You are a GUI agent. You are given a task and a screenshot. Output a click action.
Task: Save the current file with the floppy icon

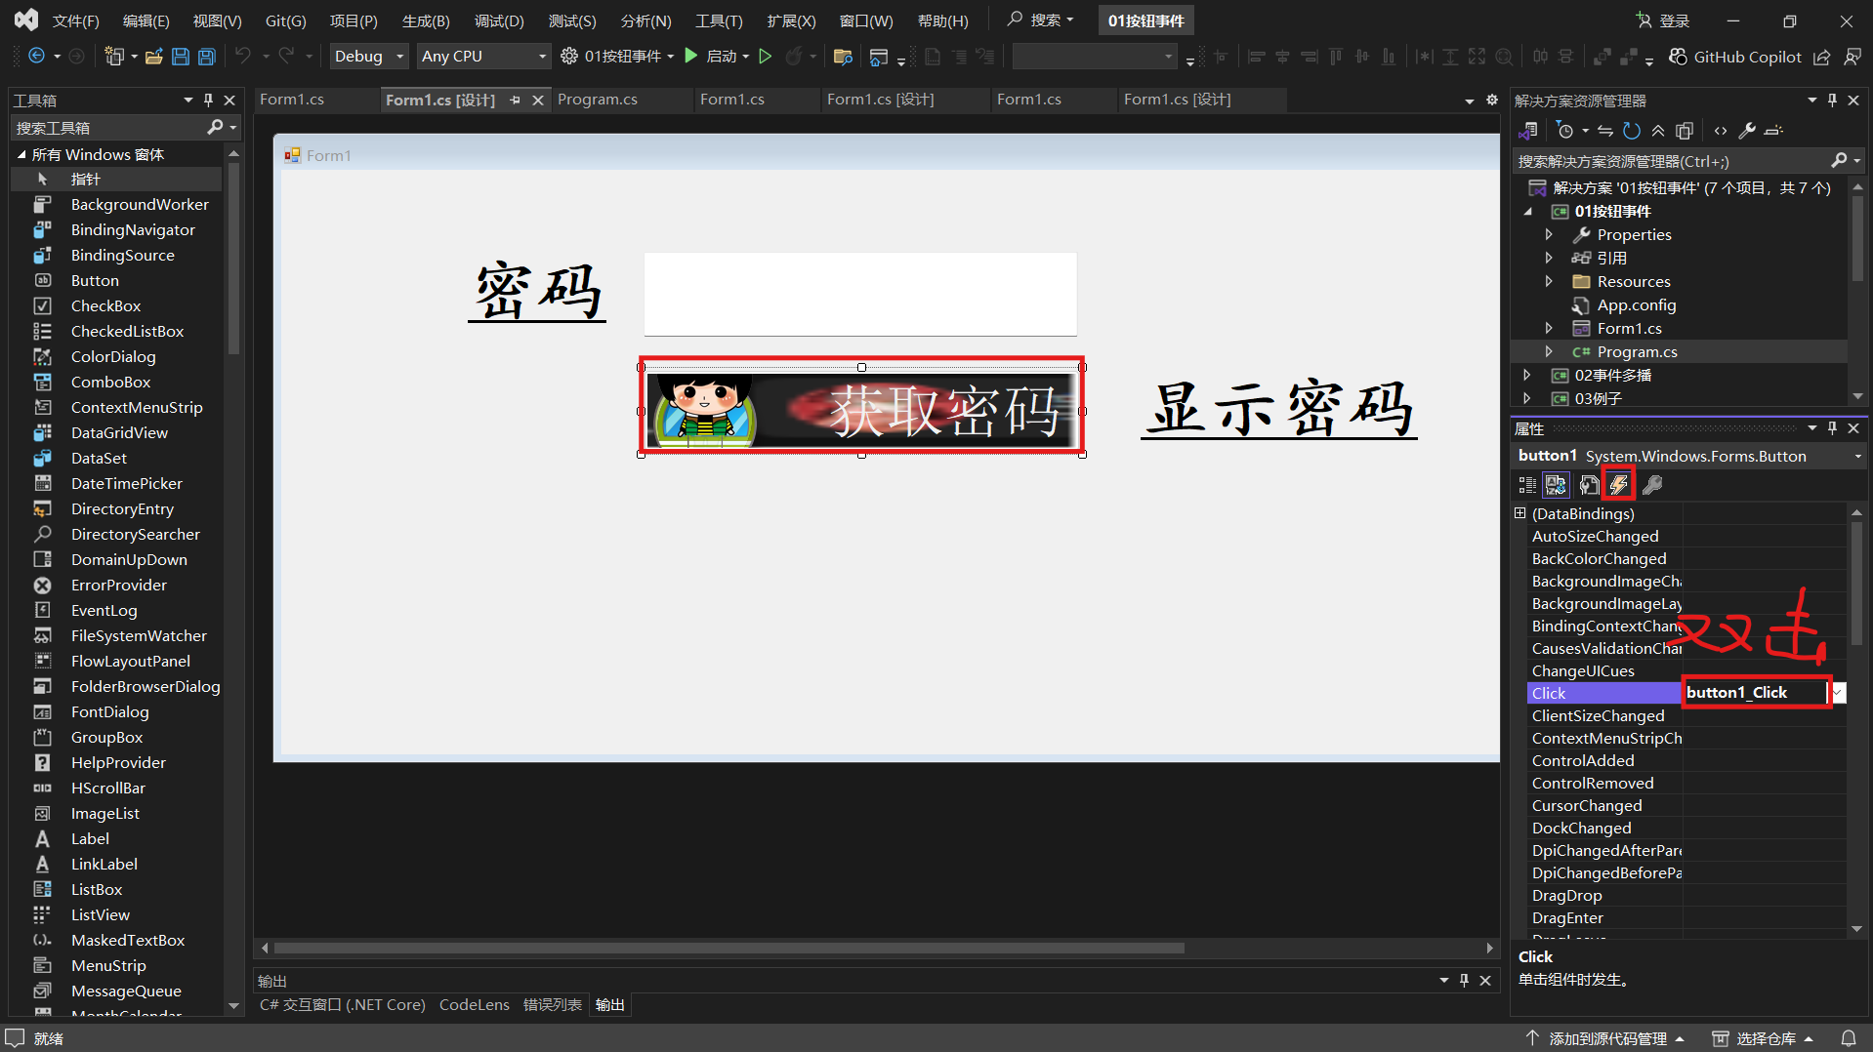click(180, 57)
